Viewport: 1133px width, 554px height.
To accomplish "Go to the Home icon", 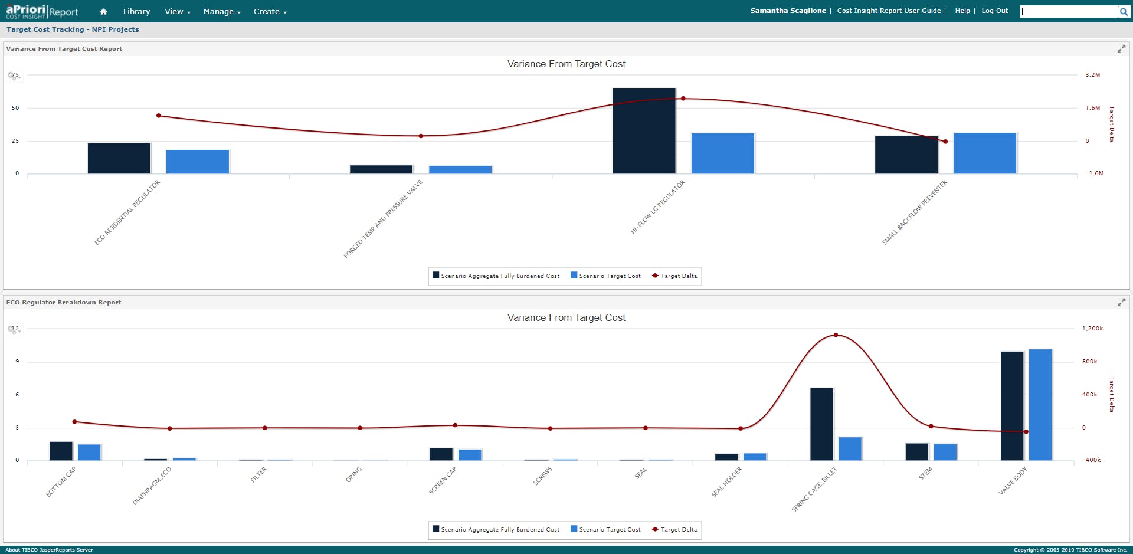I will click(x=103, y=11).
